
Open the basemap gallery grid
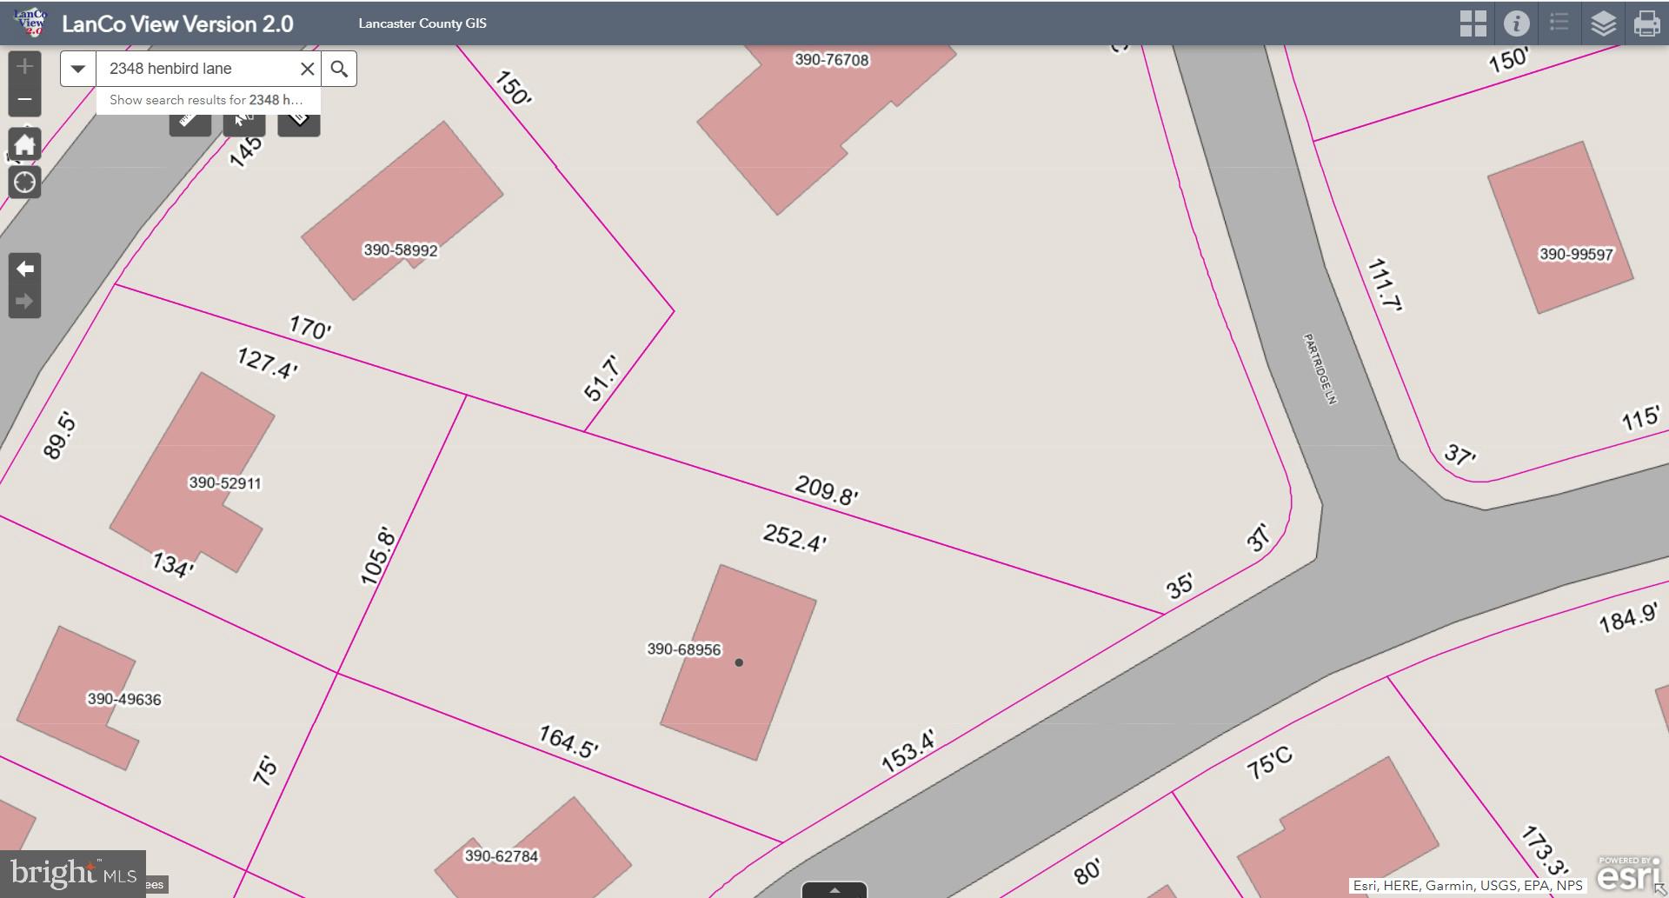pos(1473,23)
